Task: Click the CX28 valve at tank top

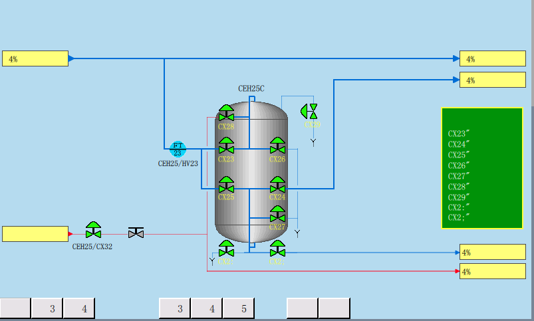Action: pyautogui.click(x=226, y=113)
